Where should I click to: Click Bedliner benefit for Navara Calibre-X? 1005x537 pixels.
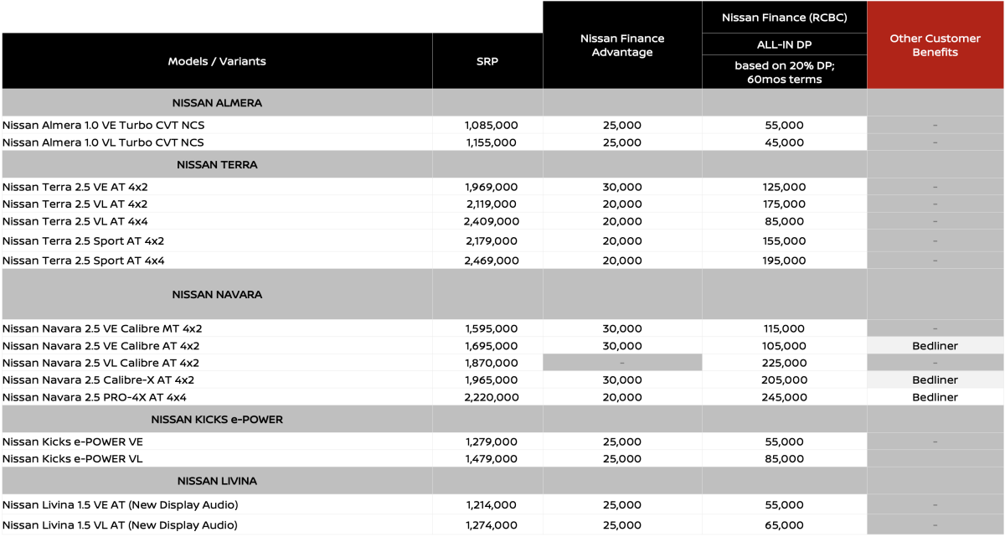pos(935,380)
